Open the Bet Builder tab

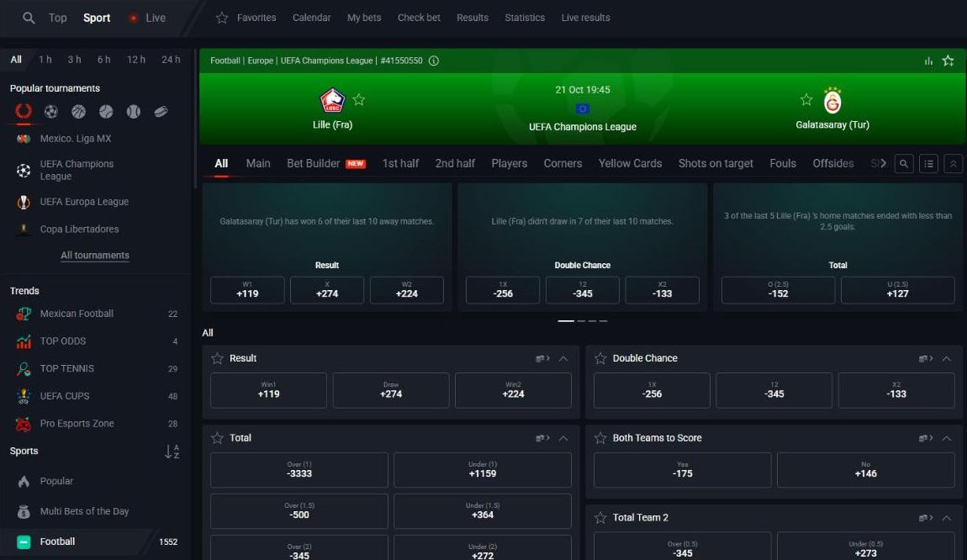coord(325,163)
